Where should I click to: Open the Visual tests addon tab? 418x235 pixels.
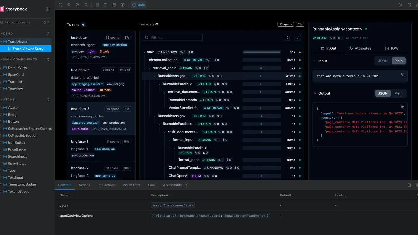point(132,185)
